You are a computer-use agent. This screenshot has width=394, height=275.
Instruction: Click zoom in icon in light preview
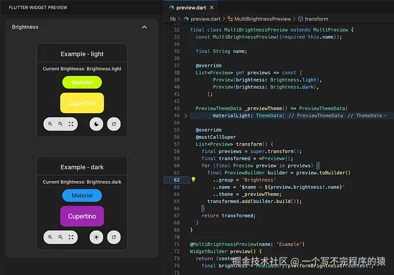coord(50,124)
